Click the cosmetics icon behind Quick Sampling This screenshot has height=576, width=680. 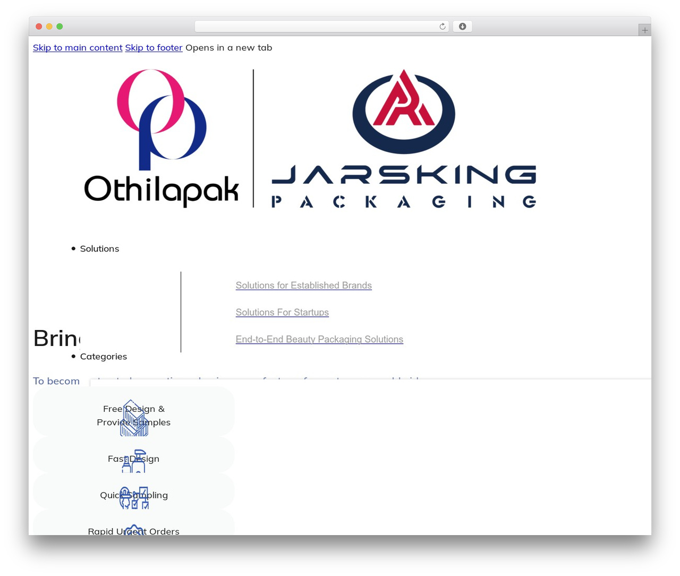point(134,498)
